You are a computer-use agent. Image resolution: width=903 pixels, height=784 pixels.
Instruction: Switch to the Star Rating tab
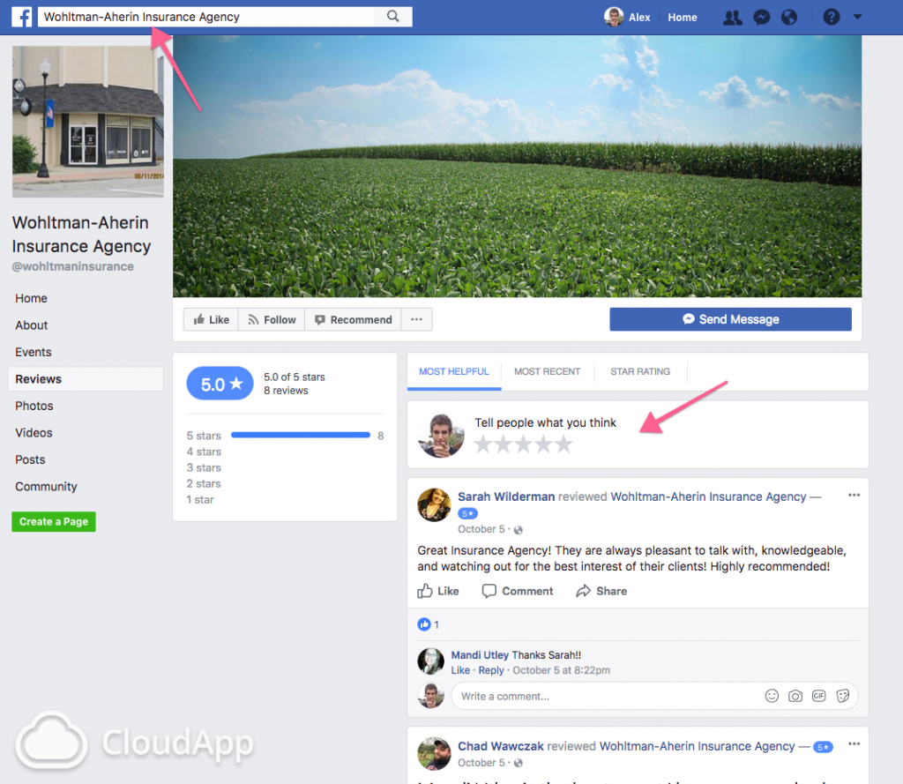(640, 371)
